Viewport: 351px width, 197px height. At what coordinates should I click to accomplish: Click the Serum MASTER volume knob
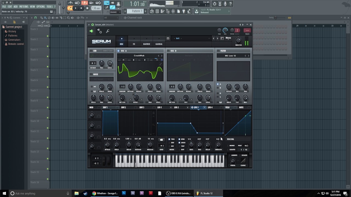point(238,40)
